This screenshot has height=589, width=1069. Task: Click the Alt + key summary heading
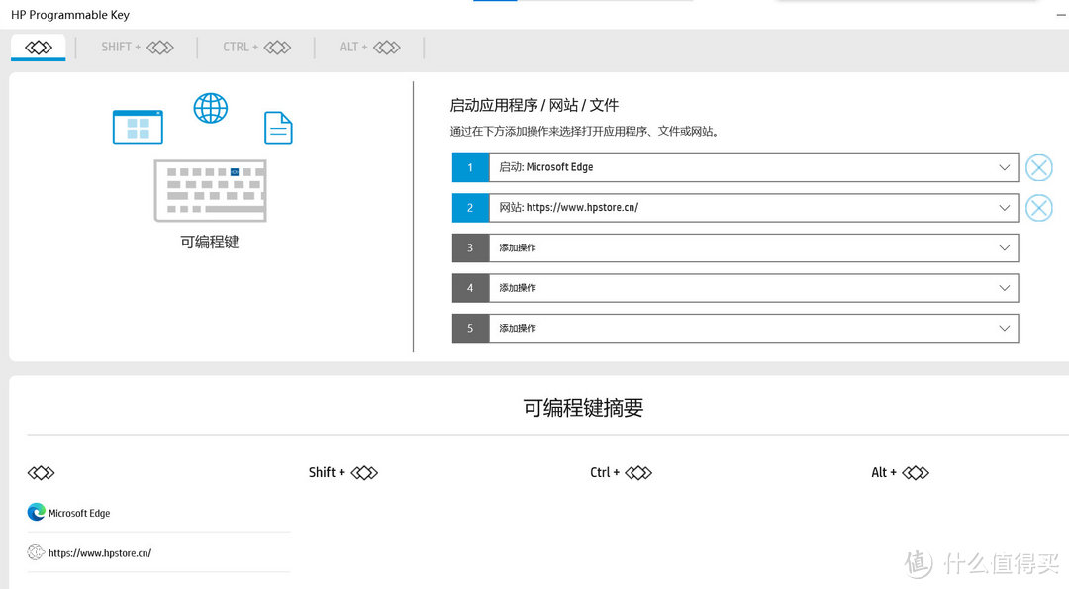coord(900,472)
